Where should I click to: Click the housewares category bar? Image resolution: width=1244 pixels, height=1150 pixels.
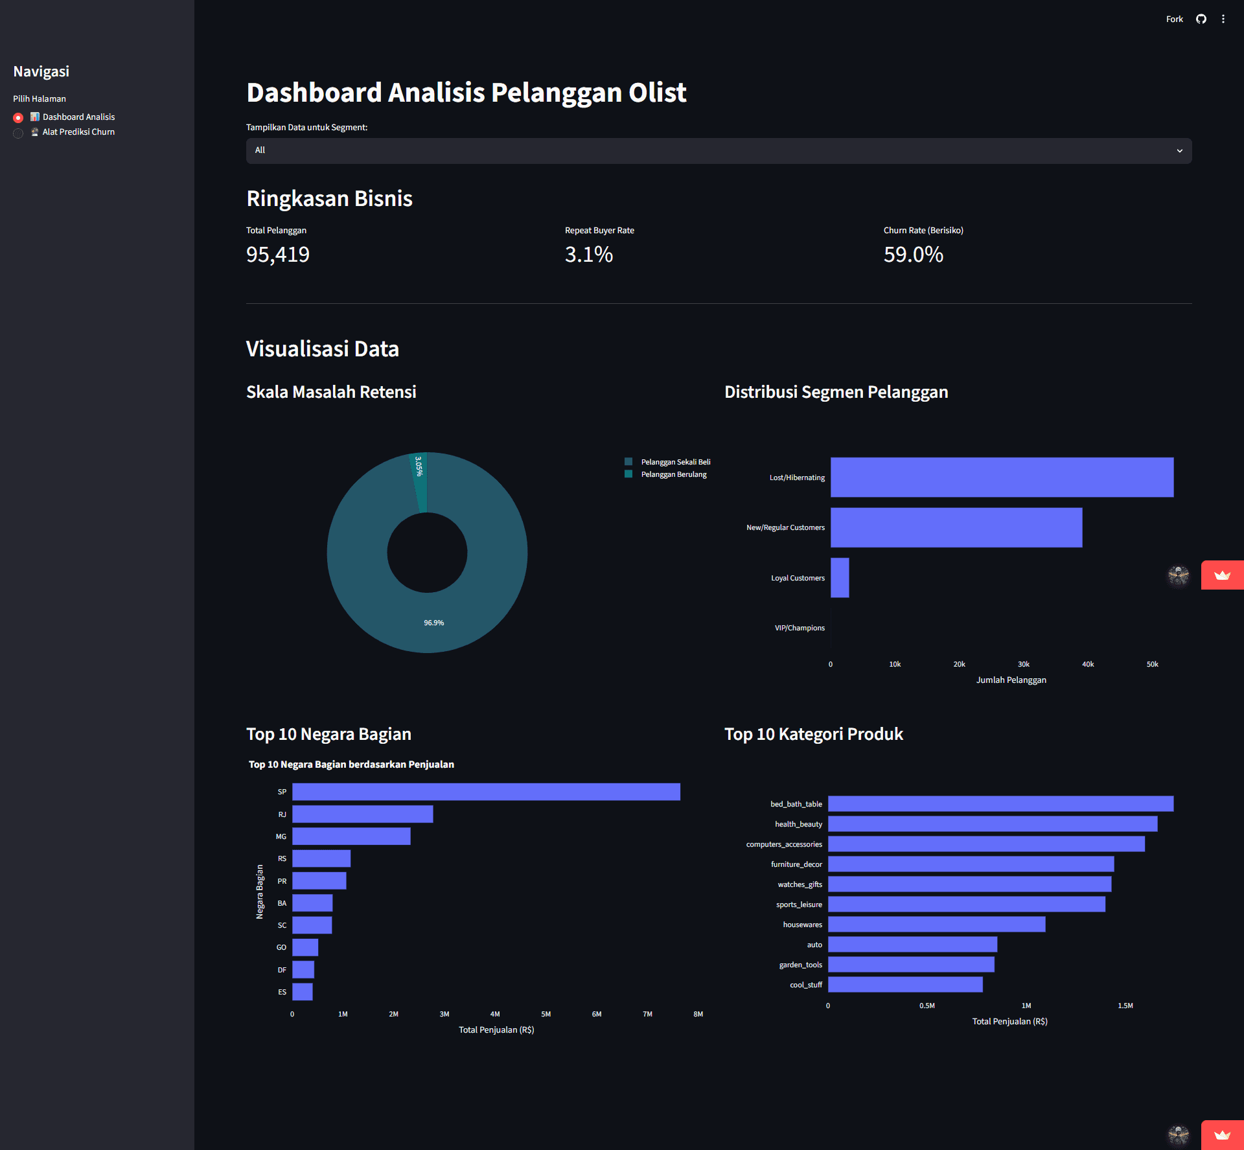[936, 925]
